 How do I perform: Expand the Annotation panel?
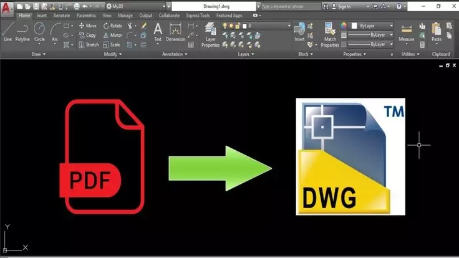pyautogui.click(x=175, y=54)
